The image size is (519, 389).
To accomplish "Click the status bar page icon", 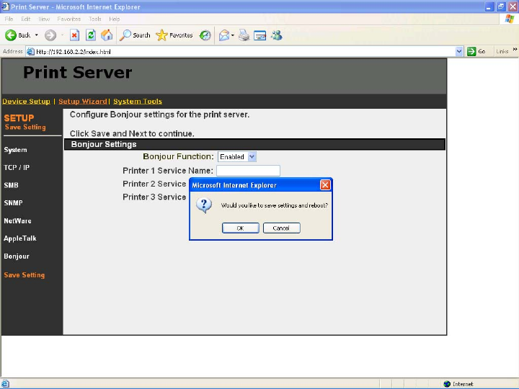I will click(5, 384).
